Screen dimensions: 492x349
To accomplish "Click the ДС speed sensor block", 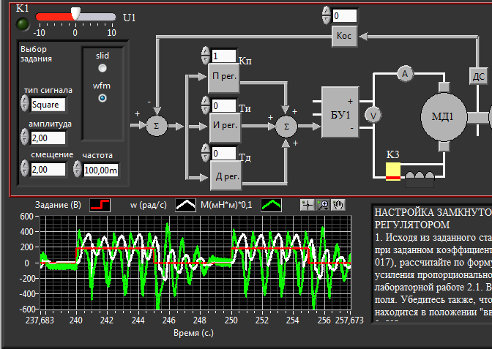I will click(x=479, y=76).
